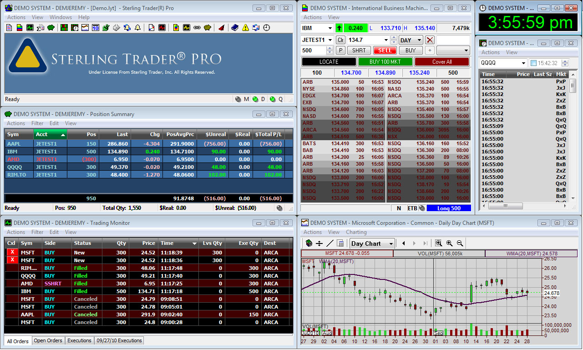The image size is (583, 350).
Task: Click the green piggy bank toolbar icon
Action: [x=51, y=28]
